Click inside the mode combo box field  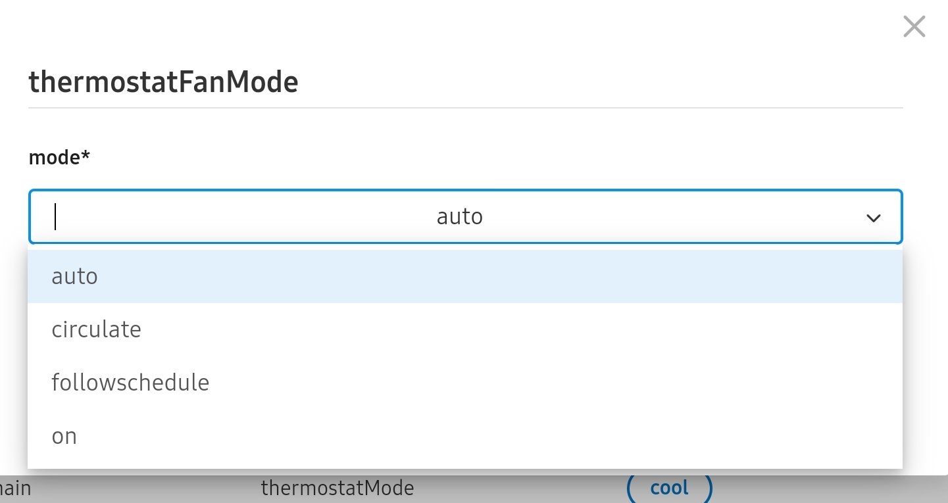click(x=263, y=217)
